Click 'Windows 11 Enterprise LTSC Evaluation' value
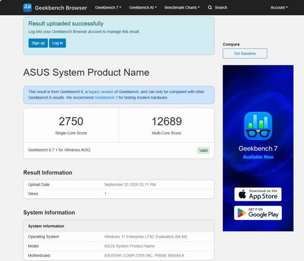304x261 pixels. 145,237
